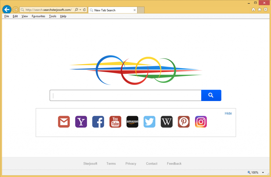Open the Favourites star icon
This screenshot has height=177, width=271.
[259, 9]
